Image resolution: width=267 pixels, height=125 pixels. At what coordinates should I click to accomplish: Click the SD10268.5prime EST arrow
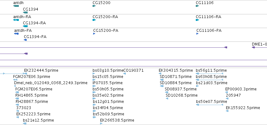click(167, 99)
